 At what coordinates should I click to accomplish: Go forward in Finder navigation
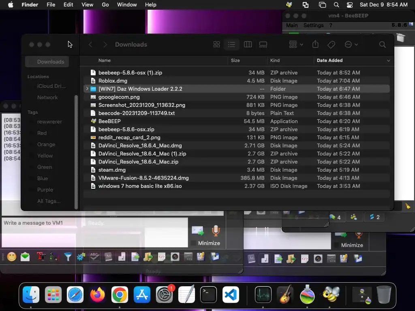point(105,45)
